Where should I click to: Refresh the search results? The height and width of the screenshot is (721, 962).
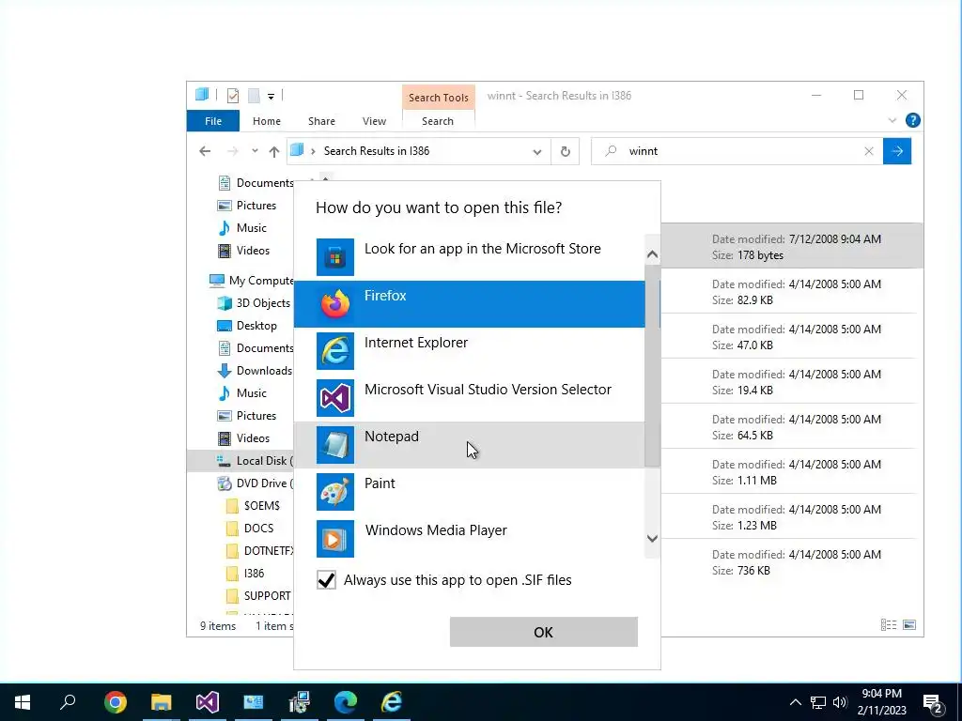click(x=565, y=151)
